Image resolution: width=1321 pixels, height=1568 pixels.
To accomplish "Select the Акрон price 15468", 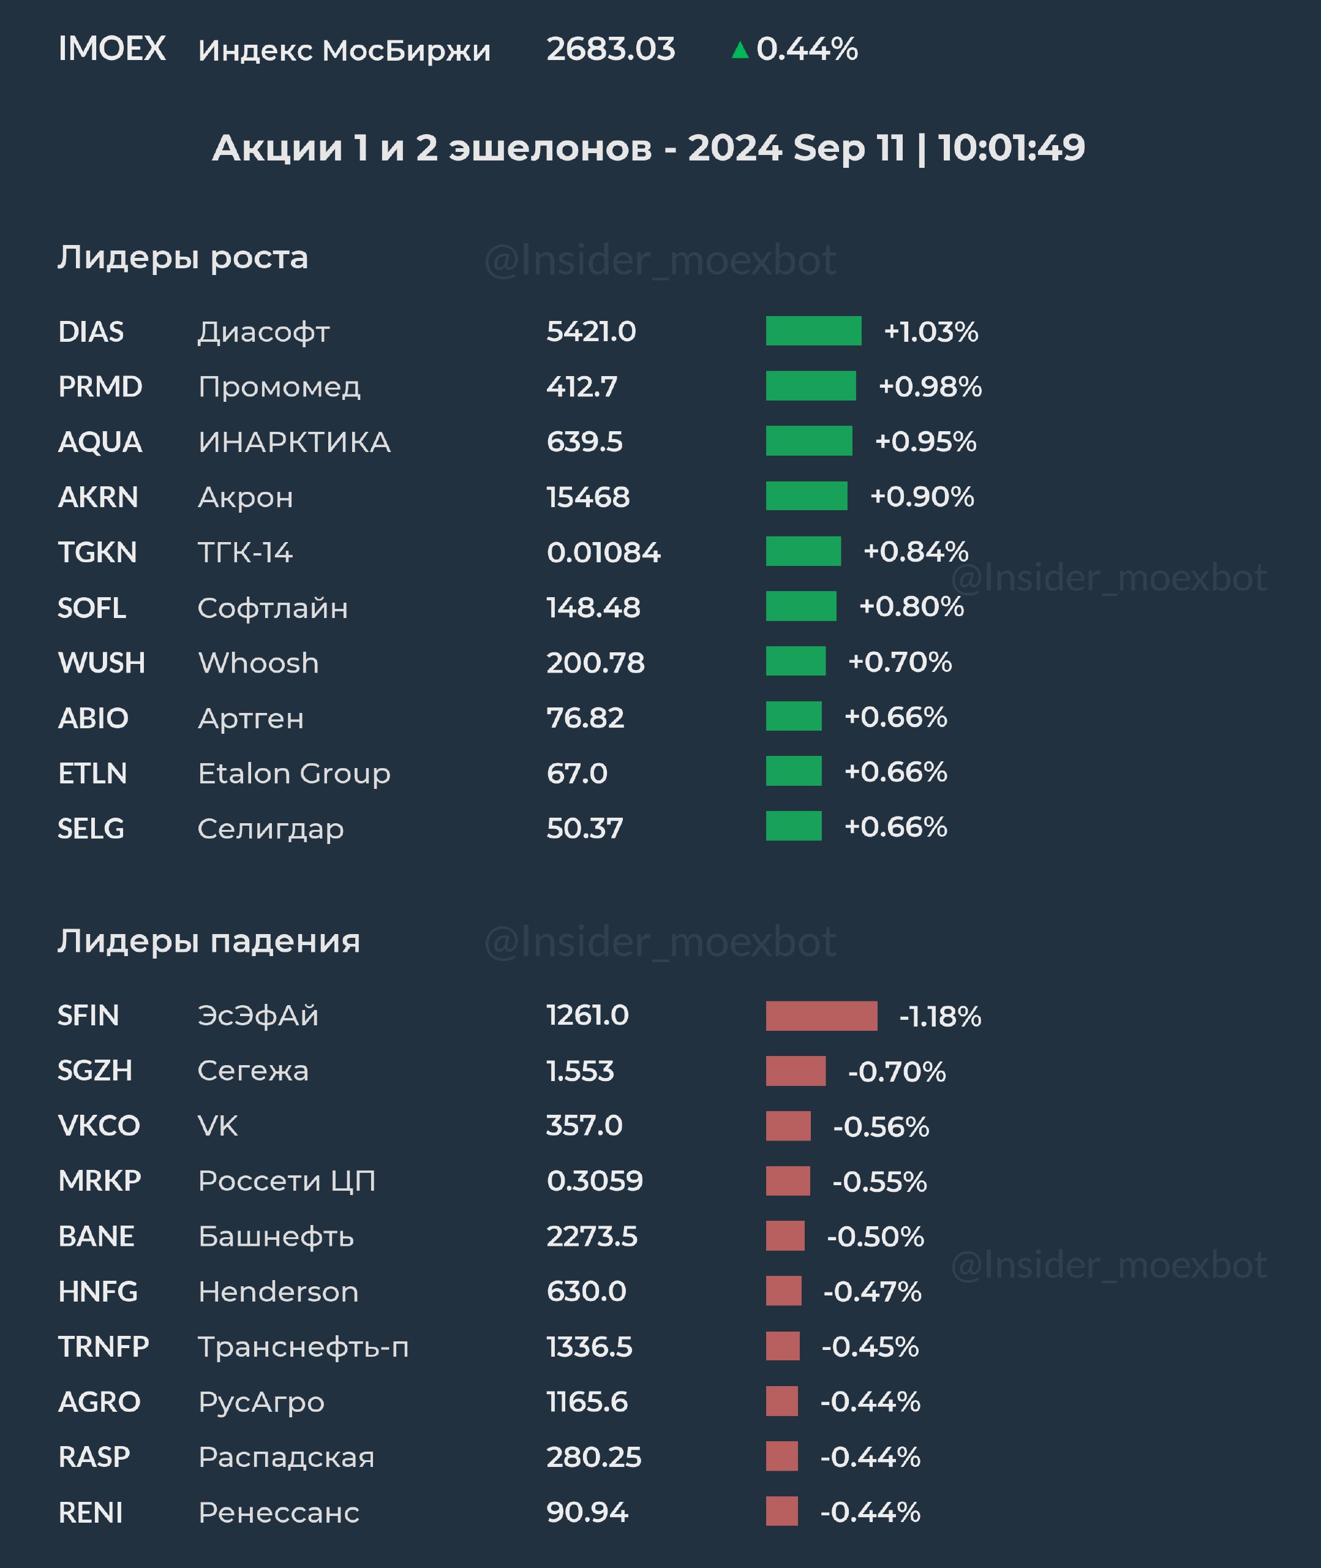I will [588, 497].
